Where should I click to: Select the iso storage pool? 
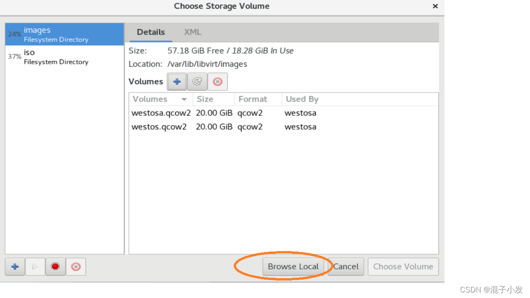pyautogui.click(x=64, y=57)
